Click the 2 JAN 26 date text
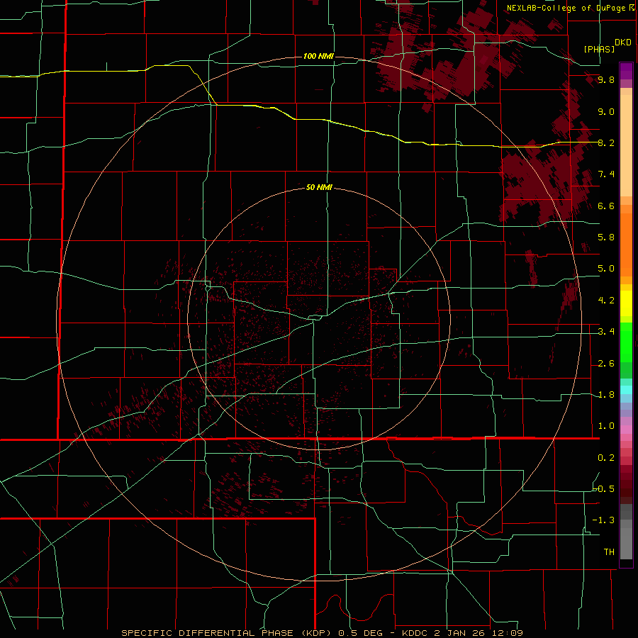Viewport: 638px width, 638px height. pos(461,633)
